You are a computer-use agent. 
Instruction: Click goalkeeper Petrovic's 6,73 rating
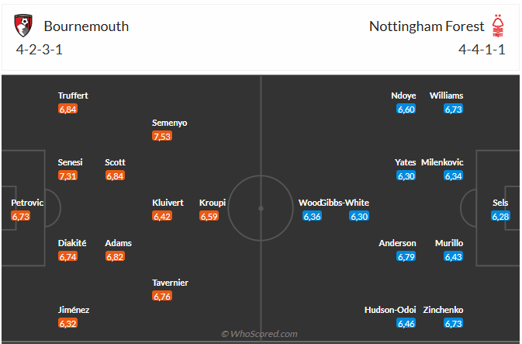(x=21, y=217)
